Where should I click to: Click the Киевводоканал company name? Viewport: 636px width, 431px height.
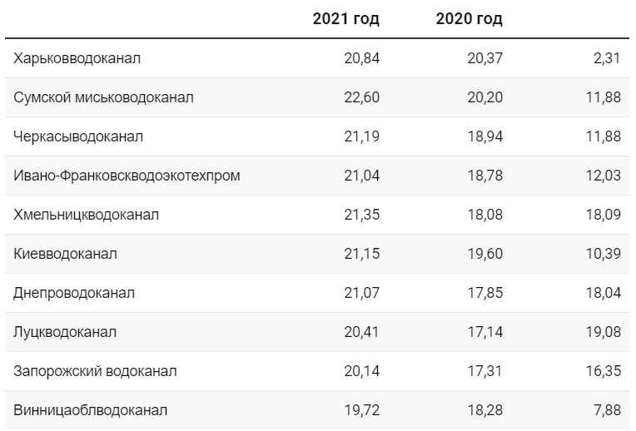65,254
